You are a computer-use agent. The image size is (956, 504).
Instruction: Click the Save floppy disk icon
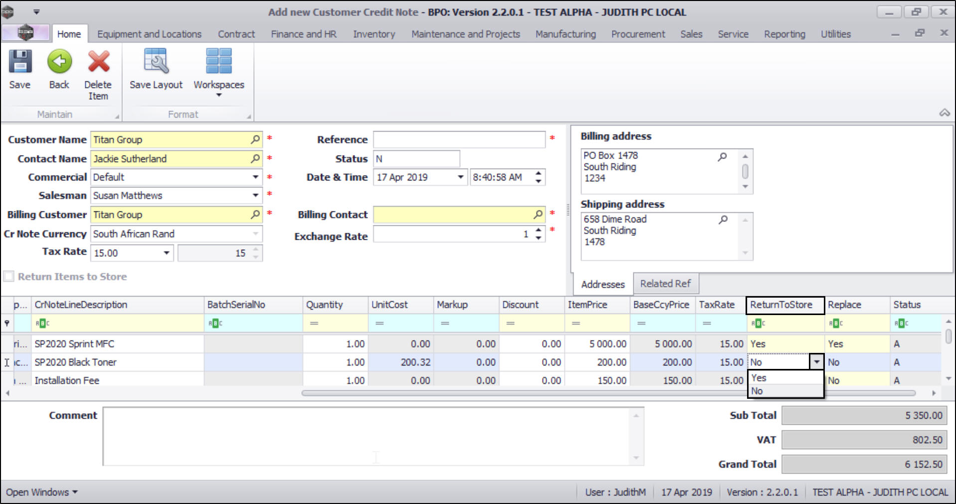[20, 62]
